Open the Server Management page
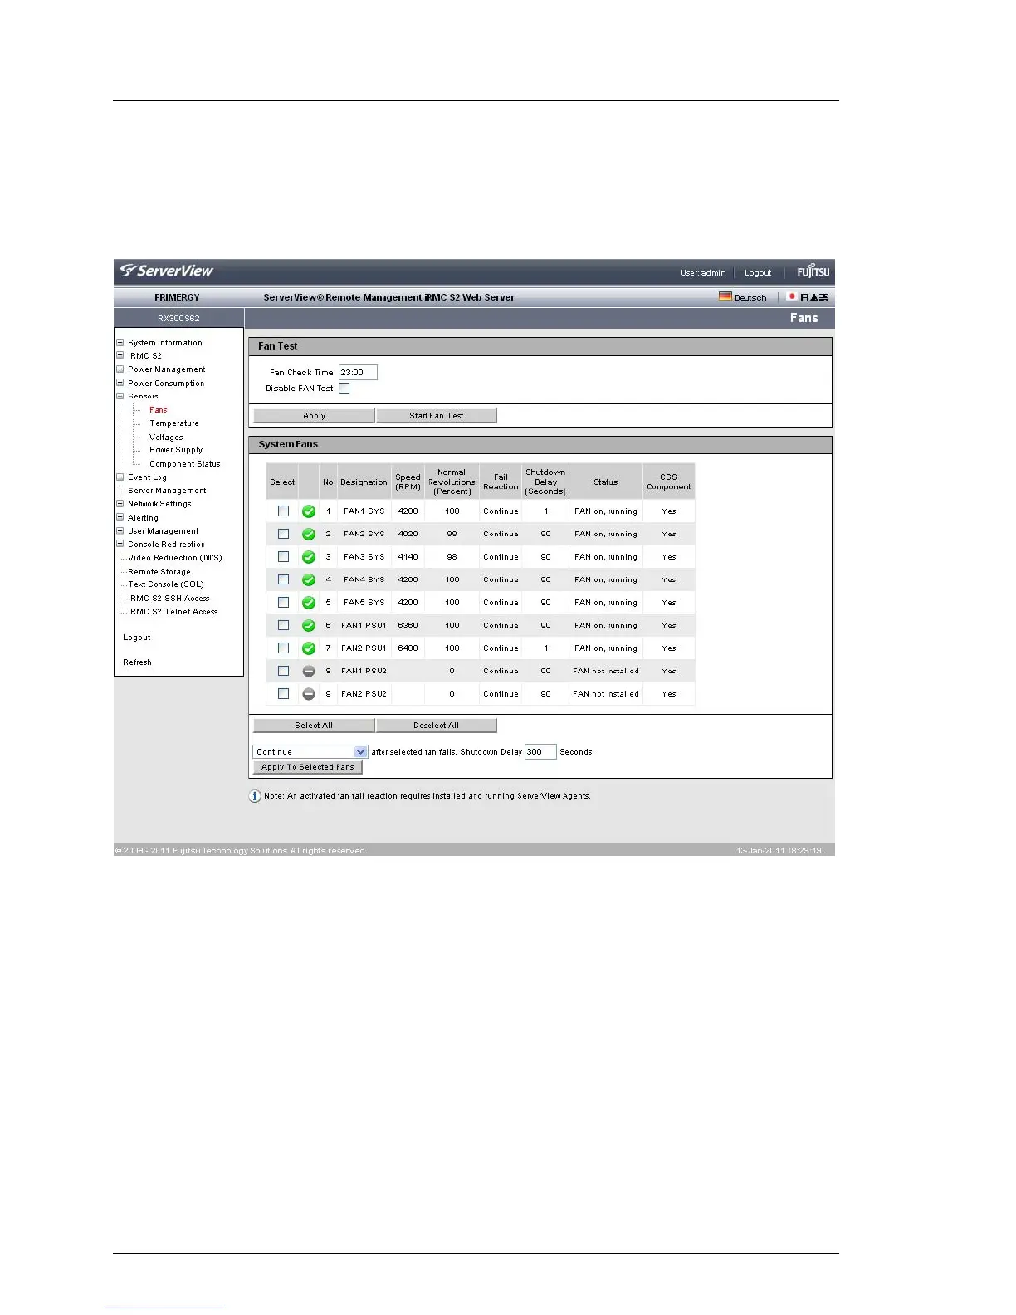 coord(167,491)
